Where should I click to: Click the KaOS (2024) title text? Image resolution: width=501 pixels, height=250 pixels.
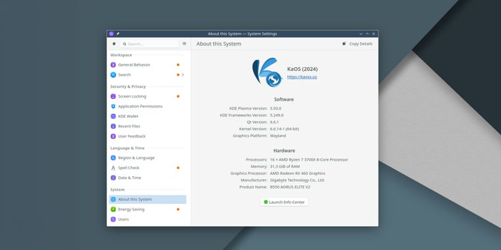point(303,69)
